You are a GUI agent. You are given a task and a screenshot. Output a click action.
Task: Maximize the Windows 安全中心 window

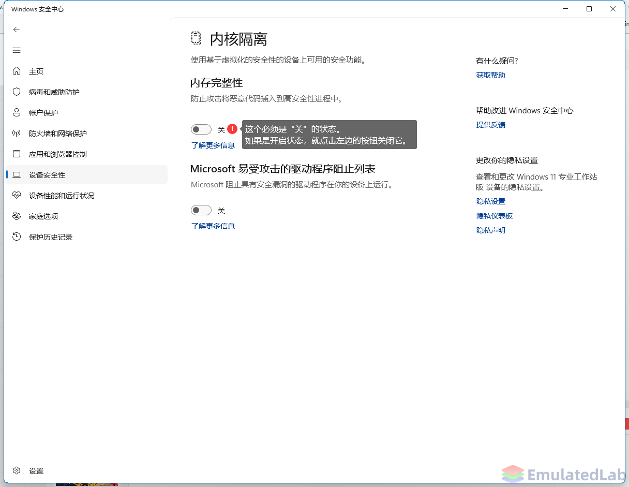589,9
